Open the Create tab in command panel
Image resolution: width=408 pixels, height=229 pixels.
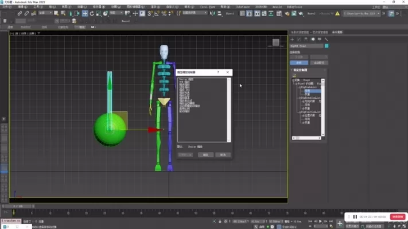pyautogui.click(x=292, y=39)
